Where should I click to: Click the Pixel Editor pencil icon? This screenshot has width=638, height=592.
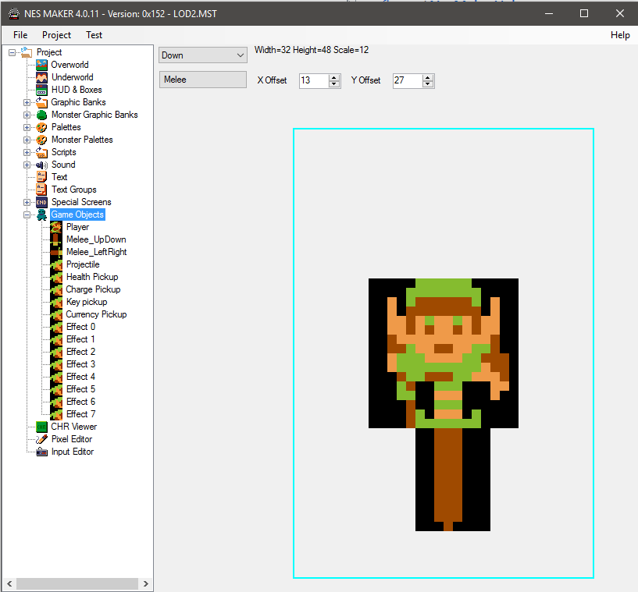pos(41,439)
